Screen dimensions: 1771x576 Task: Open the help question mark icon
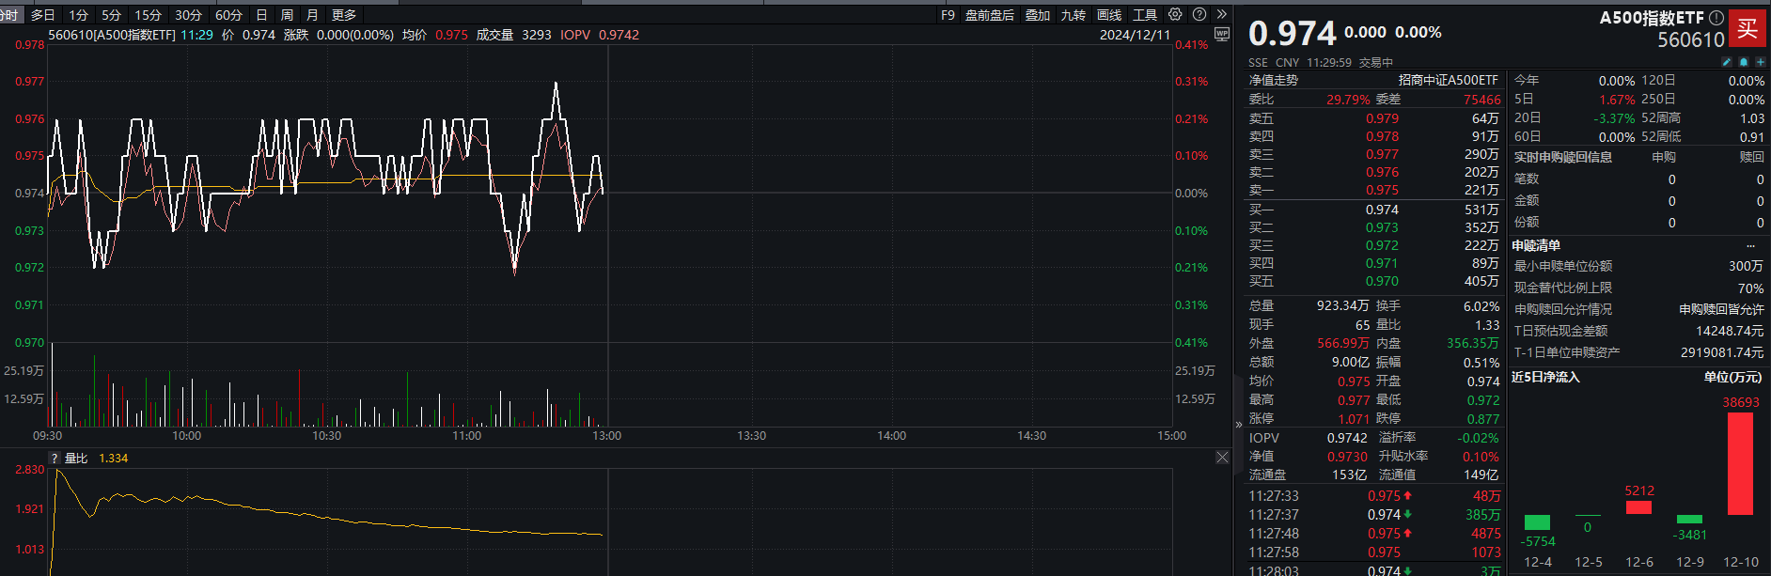pyautogui.click(x=1199, y=14)
